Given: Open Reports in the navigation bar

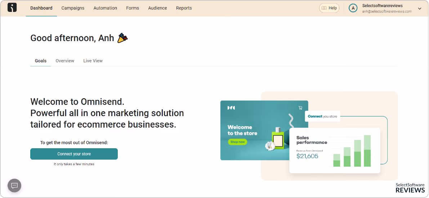Looking at the screenshot, I should [x=184, y=8].
